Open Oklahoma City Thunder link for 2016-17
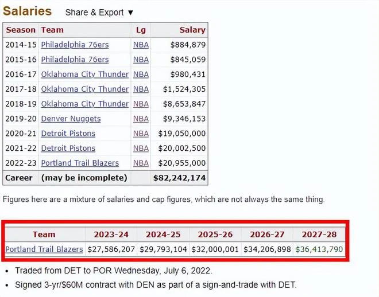Viewport: 379px width, 297px height. pyautogui.click(x=85, y=75)
